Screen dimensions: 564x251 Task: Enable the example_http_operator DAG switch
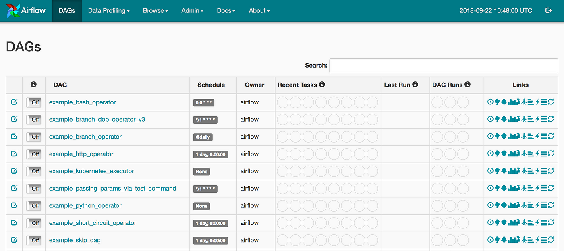(x=34, y=154)
